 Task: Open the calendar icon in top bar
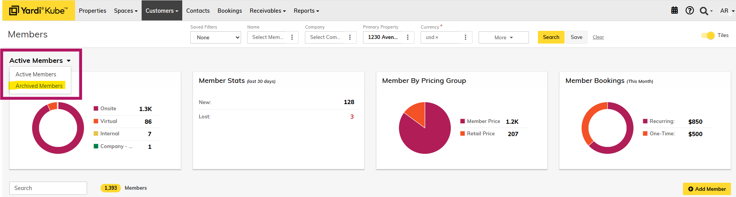point(674,10)
